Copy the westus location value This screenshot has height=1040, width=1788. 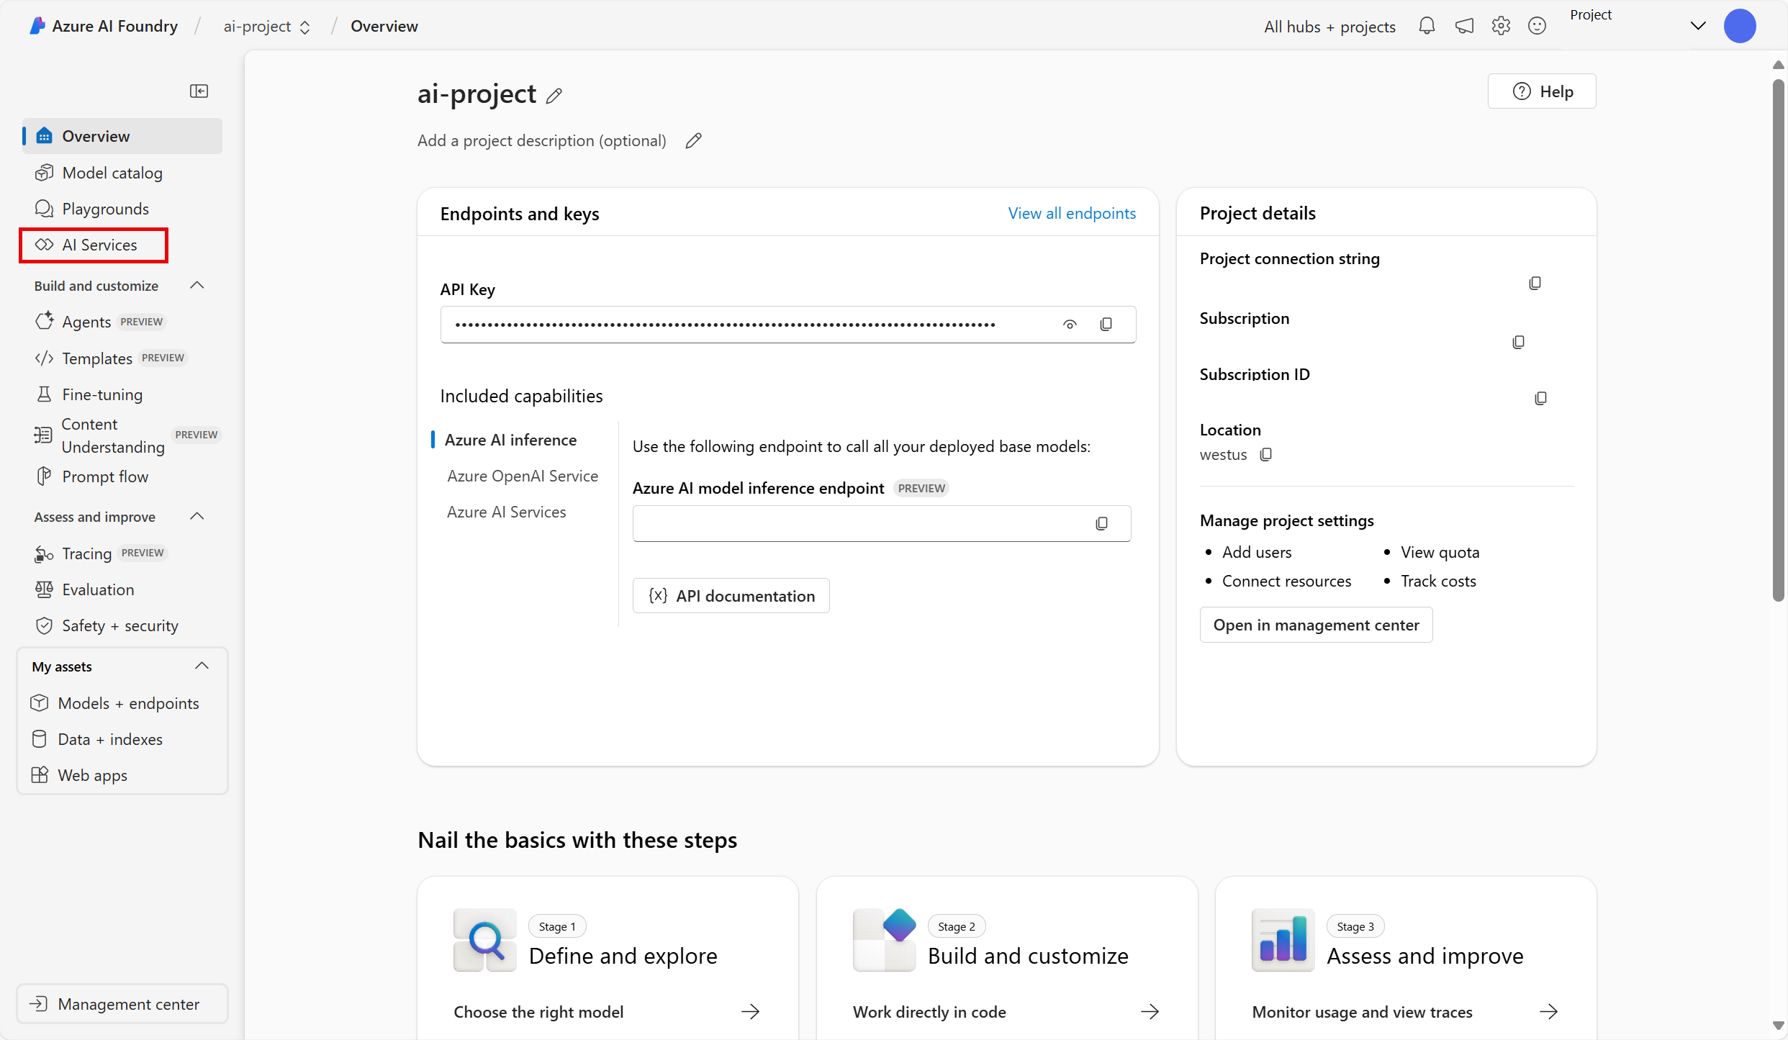click(1266, 455)
